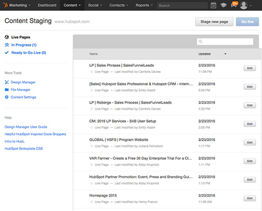The width and height of the screenshot is (262, 211).
Task: Open CM: 2016 LP Services - S4B User Setup
Action: coord(123,121)
